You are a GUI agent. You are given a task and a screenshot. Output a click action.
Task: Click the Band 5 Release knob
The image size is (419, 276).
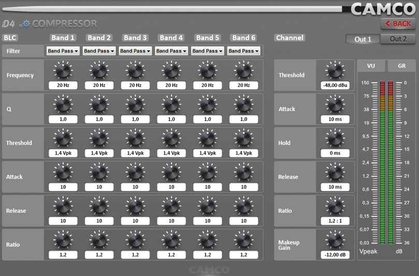point(208,206)
